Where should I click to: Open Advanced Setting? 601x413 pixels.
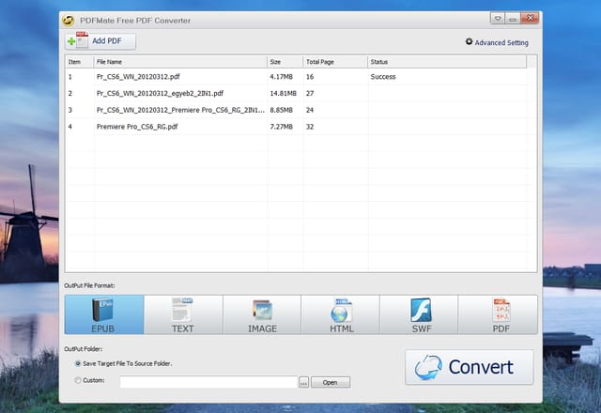click(x=497, y=42)
